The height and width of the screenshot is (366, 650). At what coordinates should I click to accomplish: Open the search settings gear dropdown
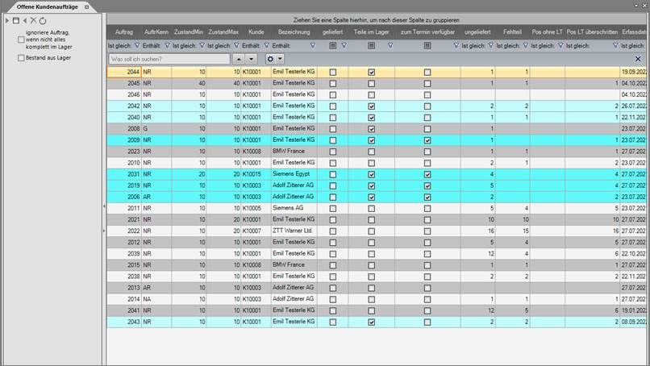[x=276, y=60]
